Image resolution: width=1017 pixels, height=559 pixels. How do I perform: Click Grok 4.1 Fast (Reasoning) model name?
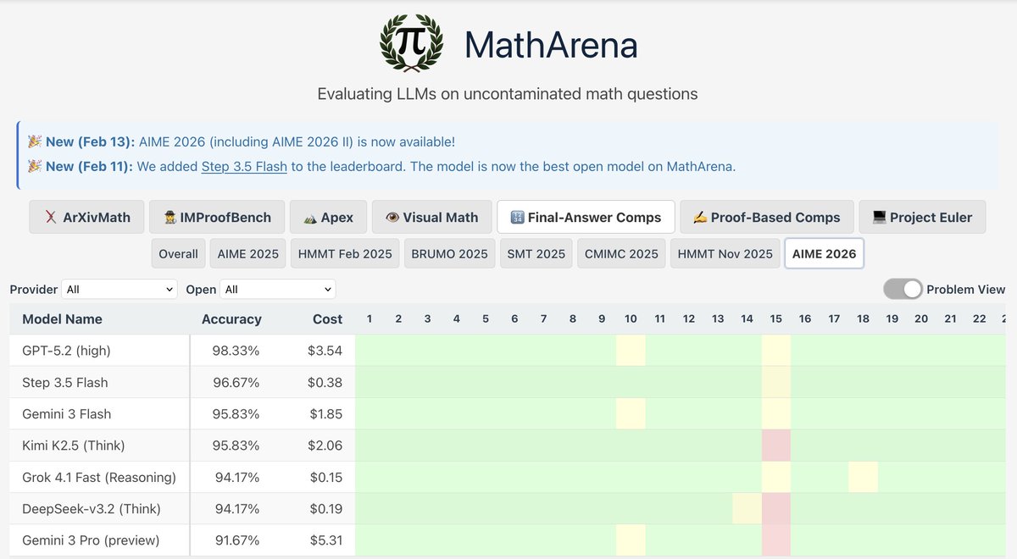tap(99, 477)
